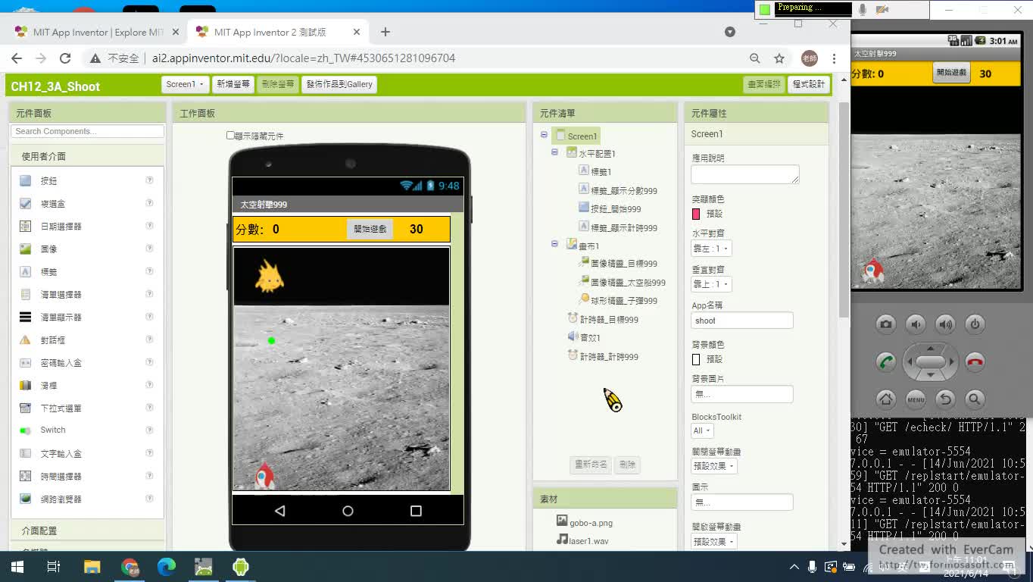Image resolution: width=1033 pixels, height=582 pixels.
Task: Click the App名稱 field containing shoot
Action: 742,321
